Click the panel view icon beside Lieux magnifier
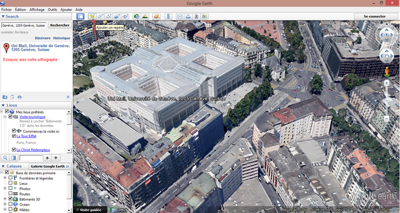400x213 pixels. [x=14, y=158]
